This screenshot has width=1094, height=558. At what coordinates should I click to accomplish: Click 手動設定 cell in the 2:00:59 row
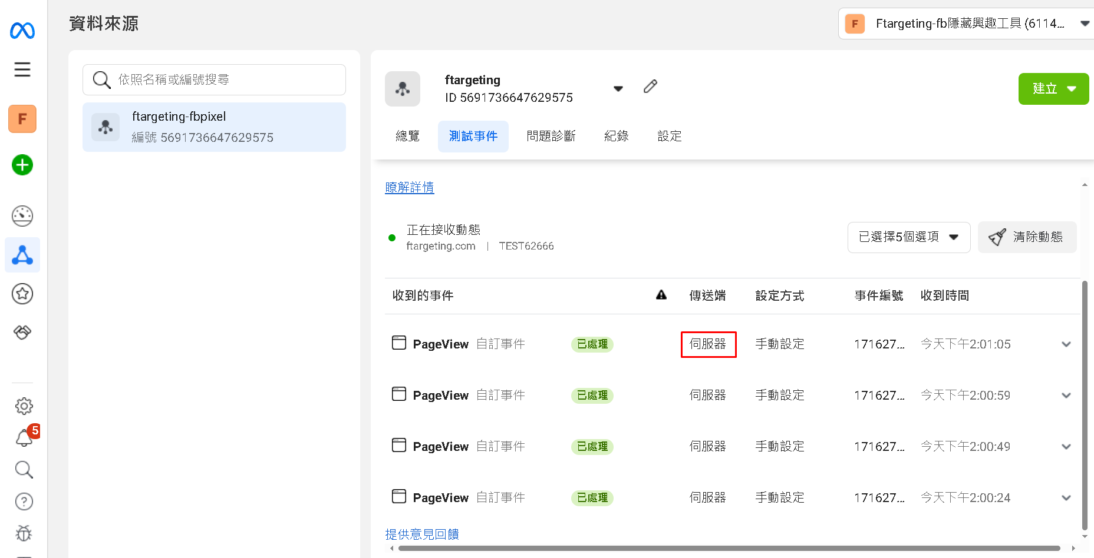(x=780, y=395)
